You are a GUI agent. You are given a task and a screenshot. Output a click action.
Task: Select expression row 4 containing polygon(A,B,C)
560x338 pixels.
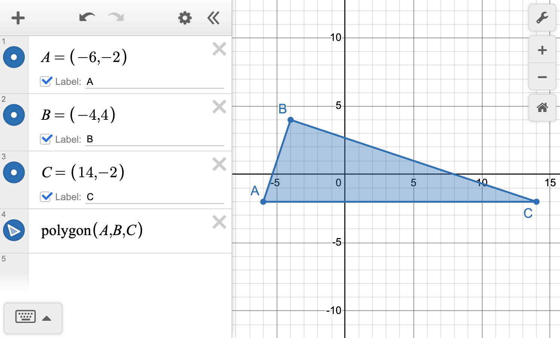click(x=113, y=230)
